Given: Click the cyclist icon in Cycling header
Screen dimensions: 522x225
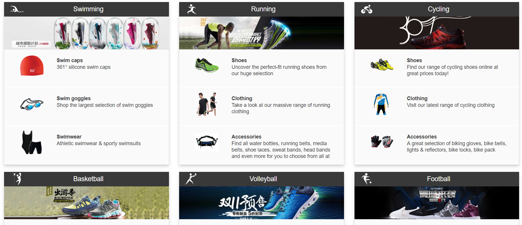Looking at the screenshot, I should click(367, 9).
